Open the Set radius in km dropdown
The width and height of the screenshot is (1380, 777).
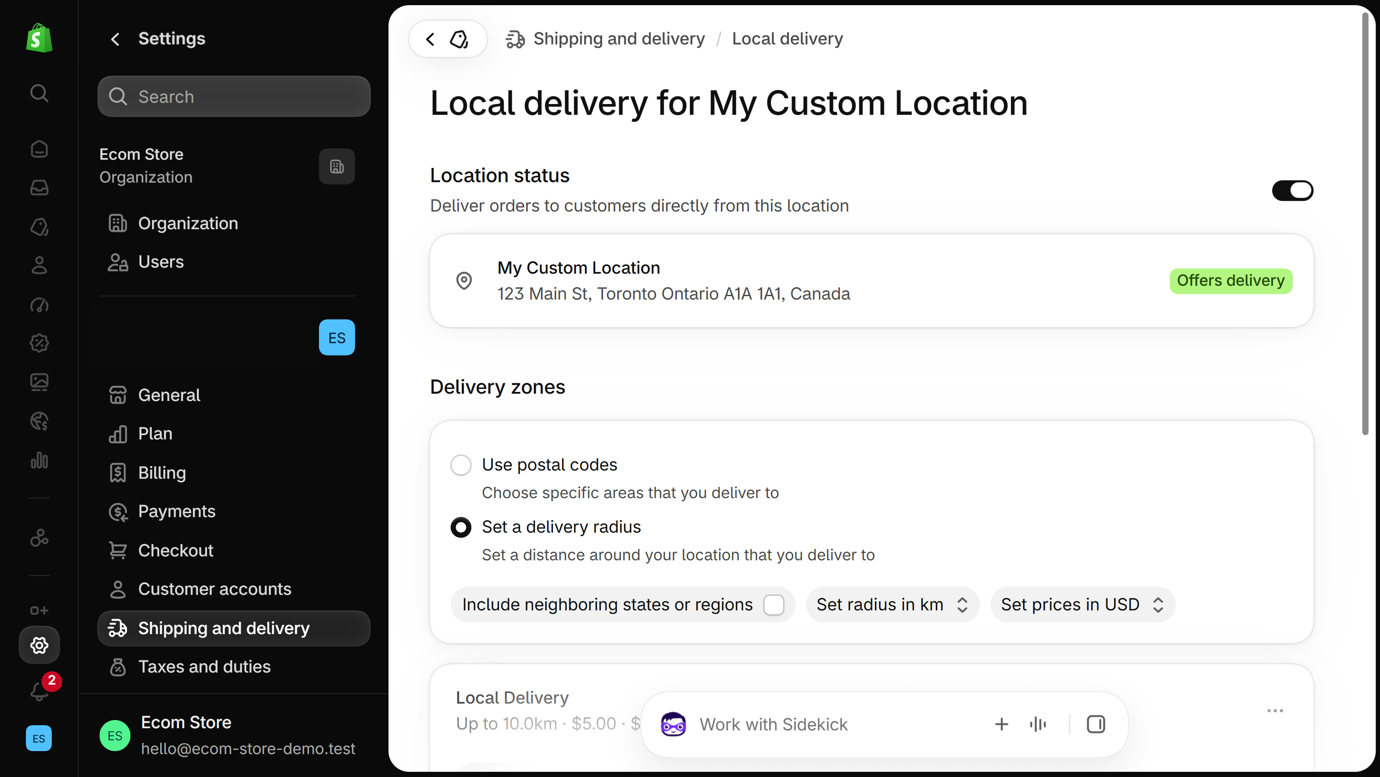tap(893, 605)
